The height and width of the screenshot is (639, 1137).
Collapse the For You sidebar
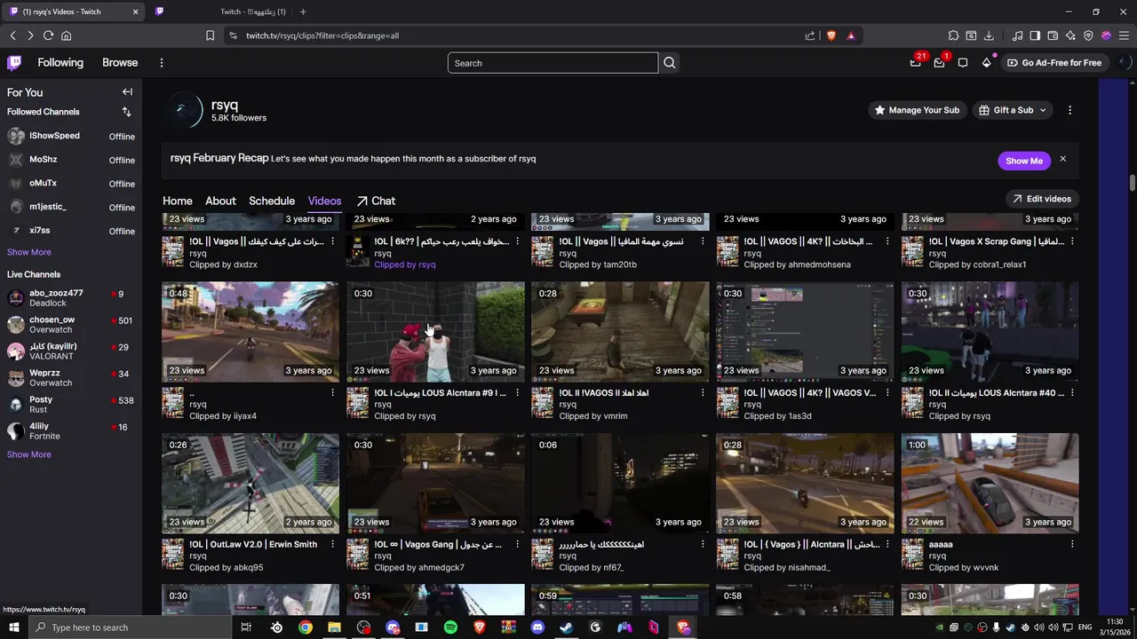pos(127,92)
